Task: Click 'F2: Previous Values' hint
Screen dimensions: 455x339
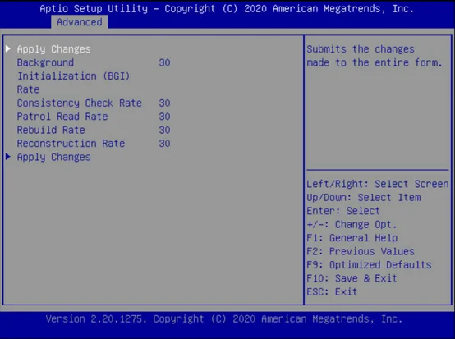Action: pyautogui.click(x=361, y=251)
